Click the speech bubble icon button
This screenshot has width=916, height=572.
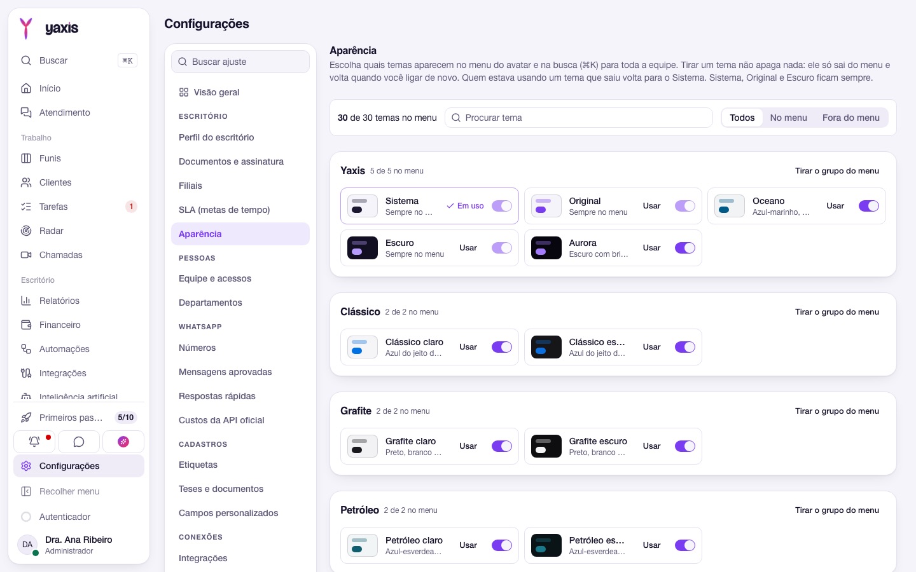pos(79,442)
